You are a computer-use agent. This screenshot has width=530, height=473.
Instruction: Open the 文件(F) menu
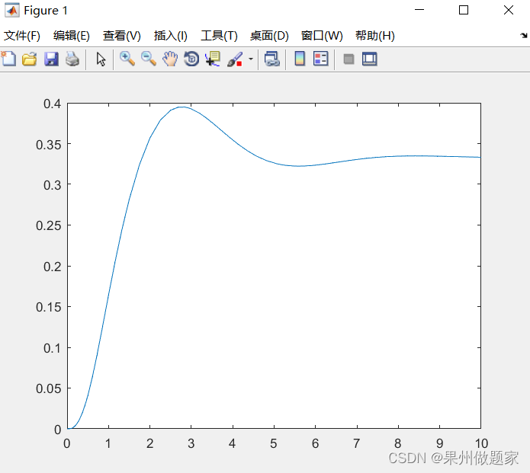tap(22, 36)
